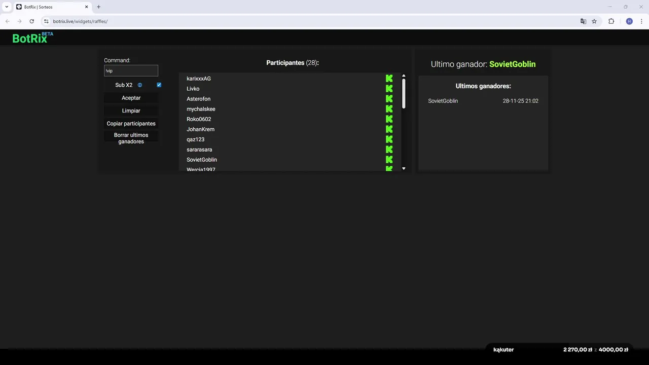The width and height of the screenshot is (649, 365).
Task: Click the participants list scrollbar thumb
Action: pos(404,93)
